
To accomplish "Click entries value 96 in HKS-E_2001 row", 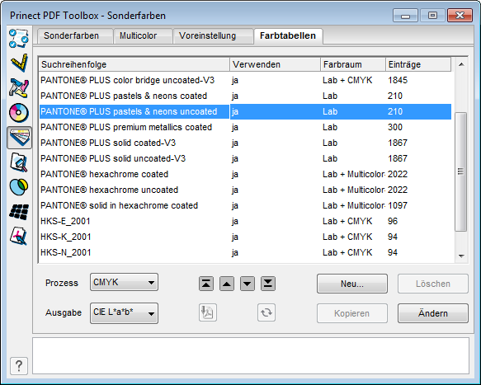I will coord(393,221).
